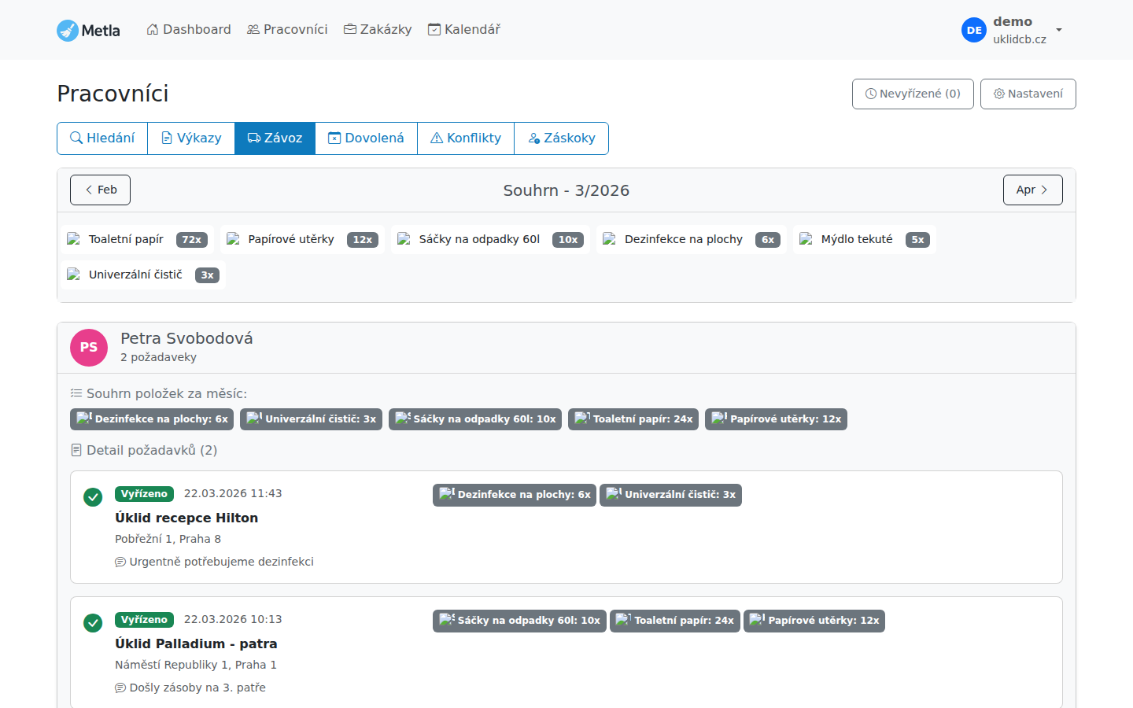Open the Záskoky tab
The image size is (1133, 708).
coord(561,138)
